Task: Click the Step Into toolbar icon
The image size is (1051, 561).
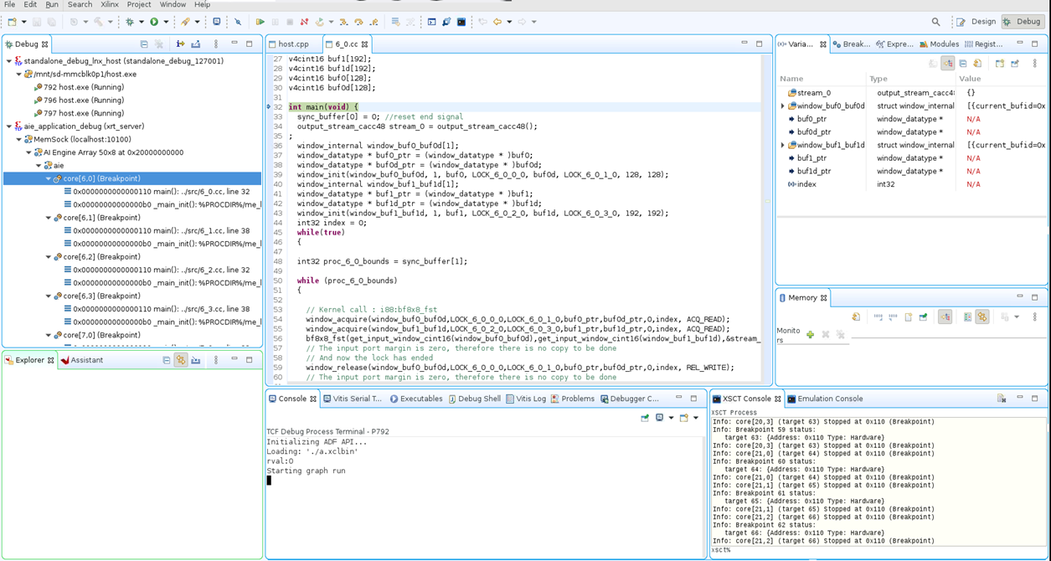Action: [343, 22]
